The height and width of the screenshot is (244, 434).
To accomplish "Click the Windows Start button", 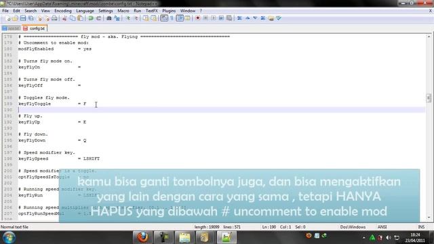I will pos(9,237).
